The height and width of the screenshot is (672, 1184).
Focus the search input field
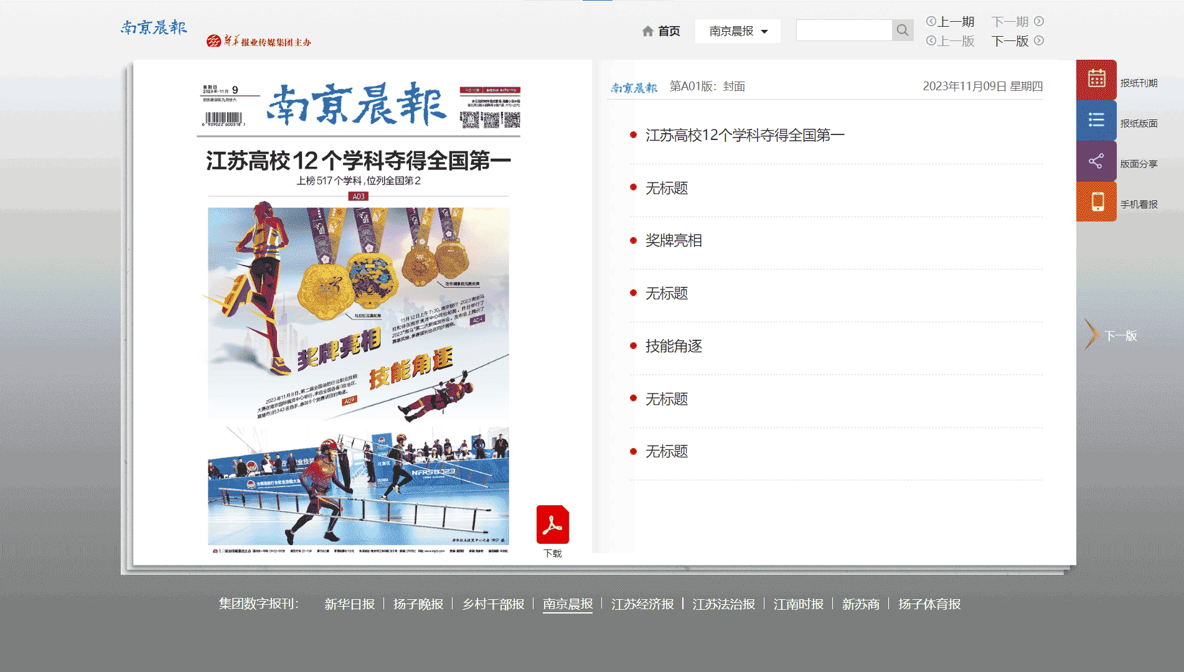pos(844,30)
